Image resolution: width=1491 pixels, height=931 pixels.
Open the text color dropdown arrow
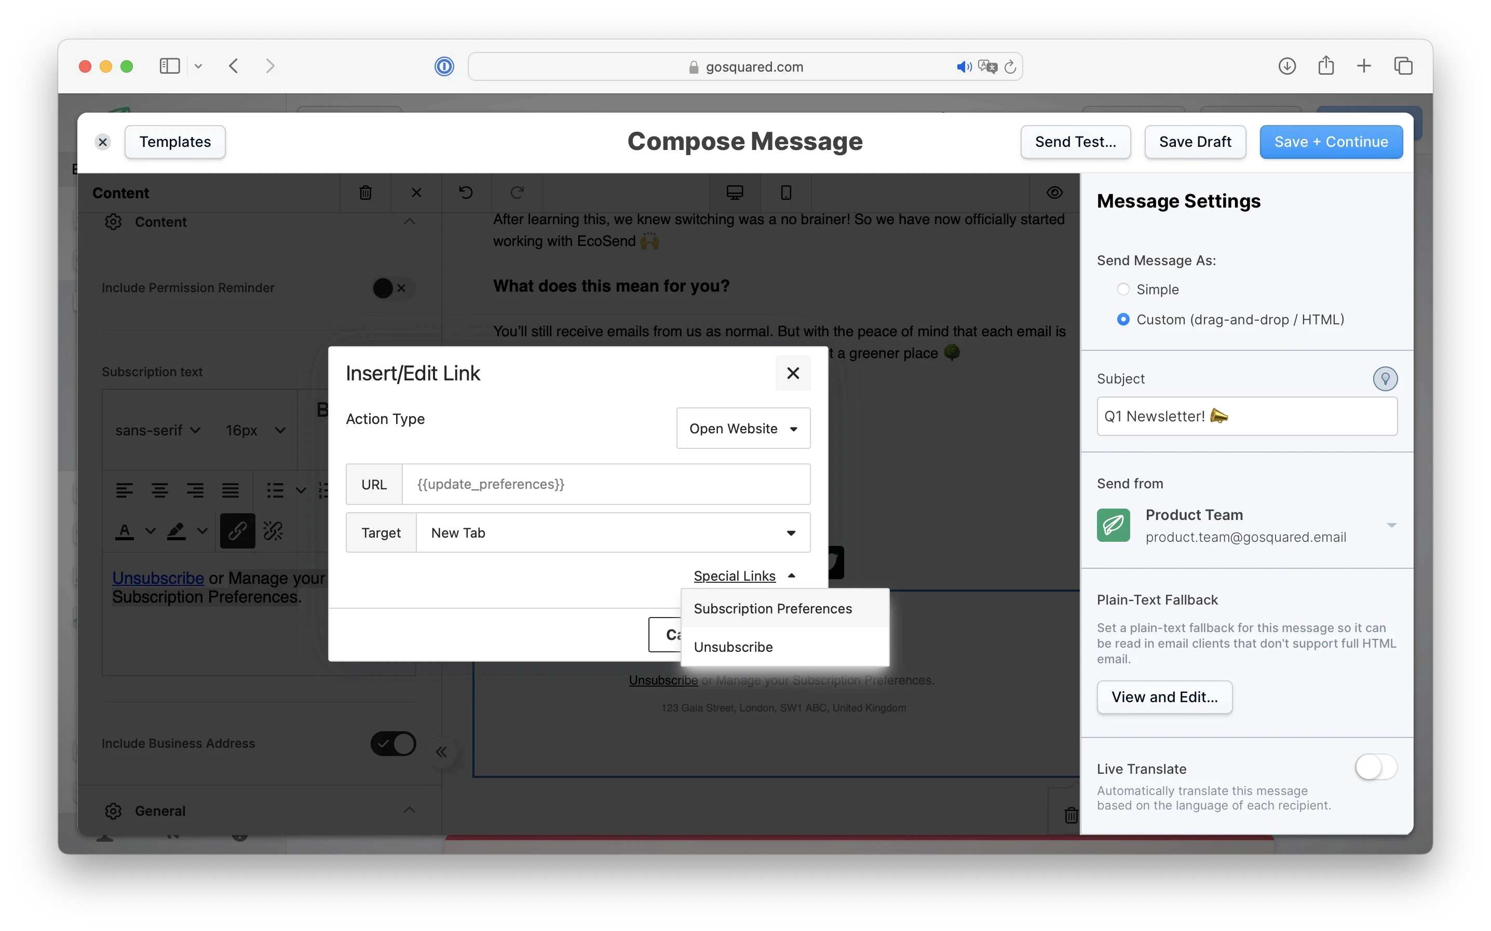(150, 531)
